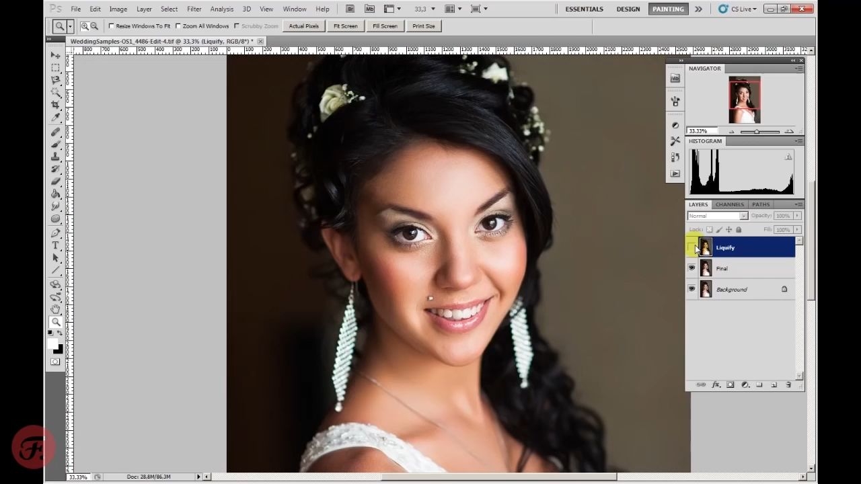Select the Move tool

[x=56, y=55]
